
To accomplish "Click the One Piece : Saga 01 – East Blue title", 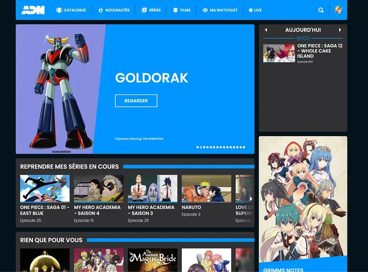I will [x=45, y=210].
